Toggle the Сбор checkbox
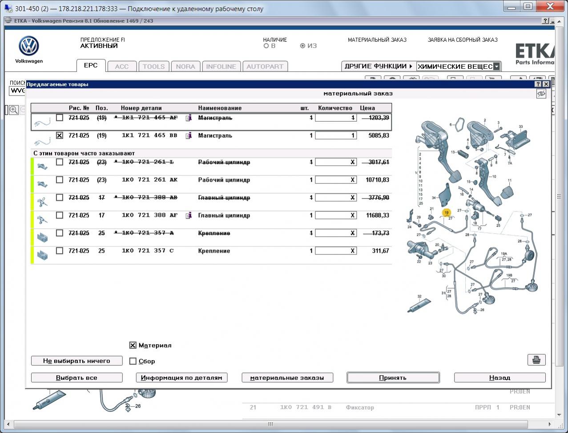 click(133, 361)
